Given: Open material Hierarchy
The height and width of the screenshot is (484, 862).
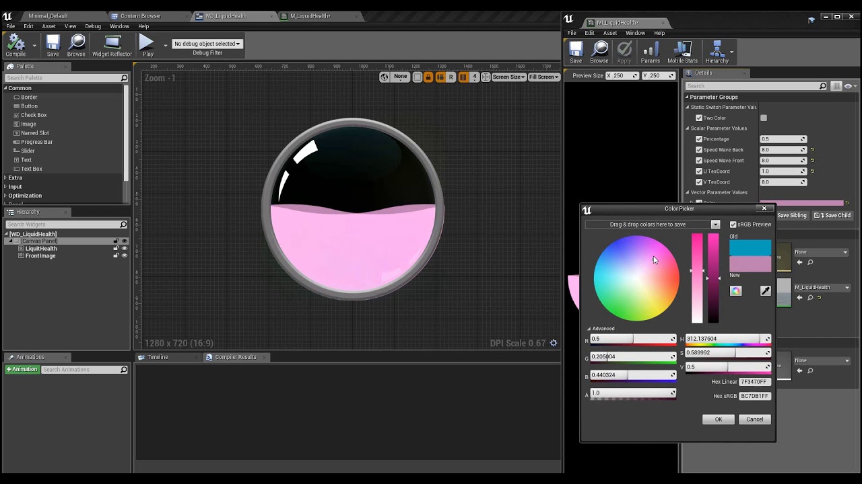Looking at the screenshot, I should [x=717, y=52].
